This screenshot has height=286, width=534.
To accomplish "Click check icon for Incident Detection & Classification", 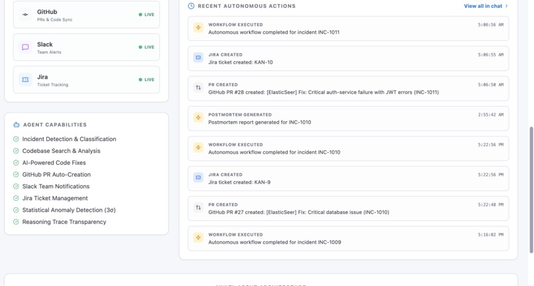I will (16, 139).
